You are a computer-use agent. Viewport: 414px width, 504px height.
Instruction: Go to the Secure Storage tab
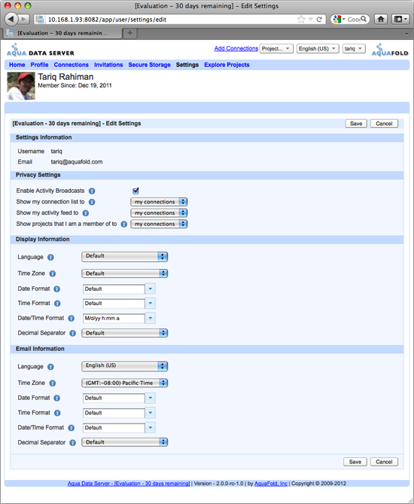pos(149,65)
